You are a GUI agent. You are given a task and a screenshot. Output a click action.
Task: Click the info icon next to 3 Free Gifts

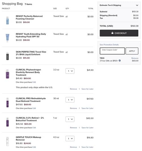[x=120, y=61]
